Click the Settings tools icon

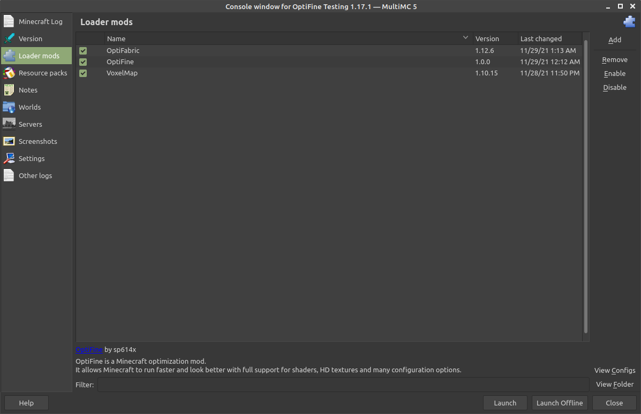coord(9,158)
